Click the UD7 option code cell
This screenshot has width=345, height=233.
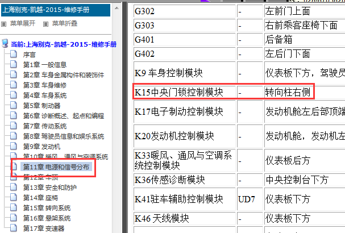pos(250,199)
